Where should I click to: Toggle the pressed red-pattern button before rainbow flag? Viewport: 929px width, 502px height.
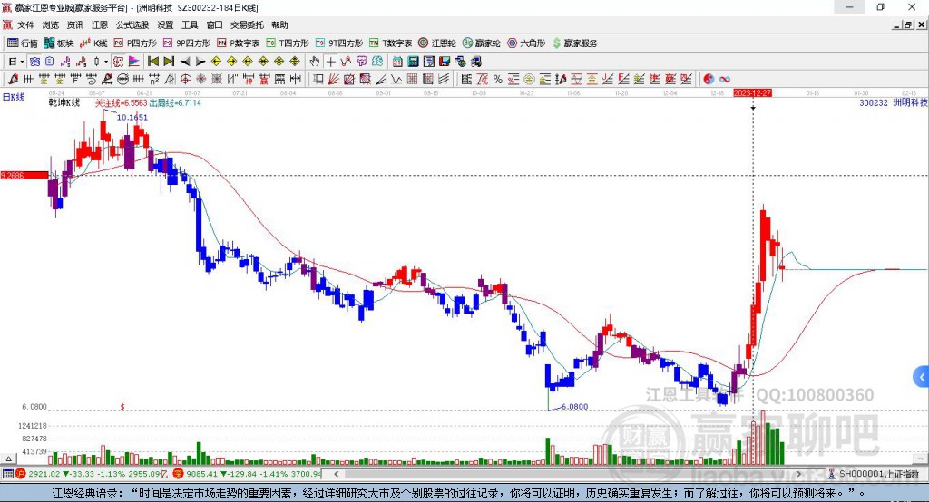(x=119, y=62)
